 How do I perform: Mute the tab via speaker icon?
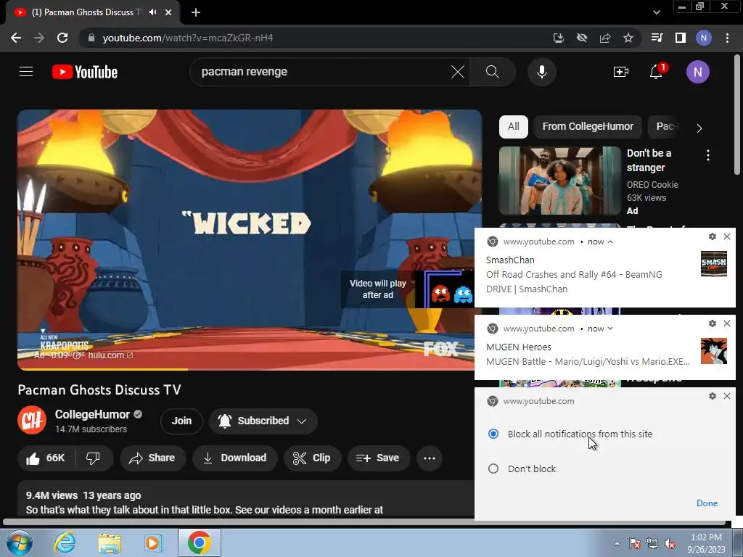pos(152,12)
